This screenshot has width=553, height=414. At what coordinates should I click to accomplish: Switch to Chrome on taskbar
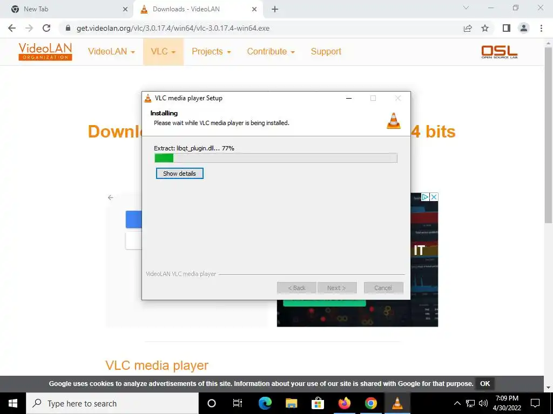tap(370, 403)
